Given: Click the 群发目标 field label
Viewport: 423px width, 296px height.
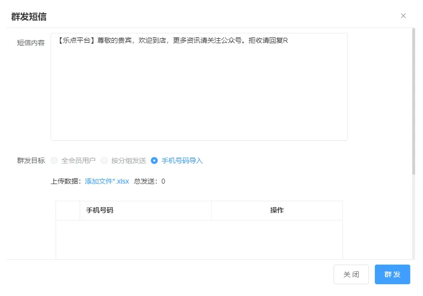Looking at the screenshot, I should click(31, 161).
